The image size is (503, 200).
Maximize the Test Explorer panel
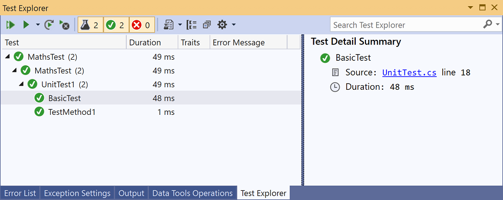(482, 8)
